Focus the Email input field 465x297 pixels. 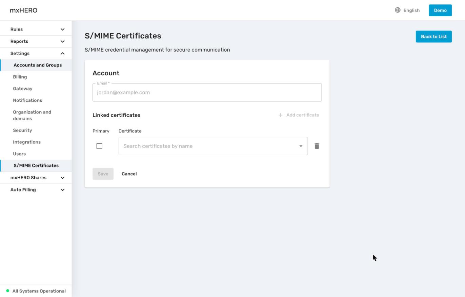(207, 93)
